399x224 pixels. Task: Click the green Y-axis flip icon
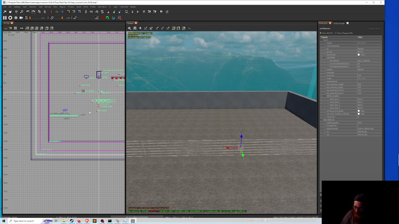click(57, 12)
